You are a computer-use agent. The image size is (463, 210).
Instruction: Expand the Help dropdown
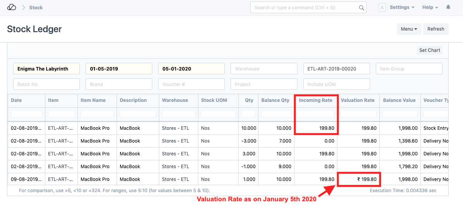(430, 7)
